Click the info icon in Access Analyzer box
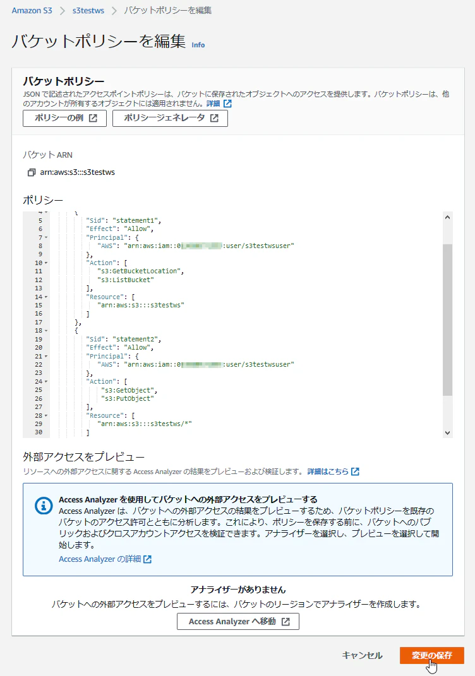This screenshot has width=475, height=676. pyautogui.click(x=44, y=506)
